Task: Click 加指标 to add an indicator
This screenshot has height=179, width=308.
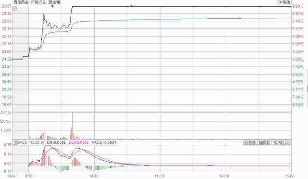Action: [264, 142]
